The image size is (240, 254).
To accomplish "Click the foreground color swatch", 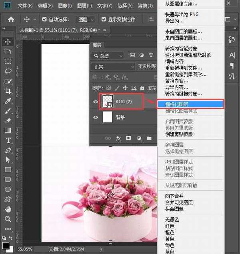I will [x=6, y=246].
